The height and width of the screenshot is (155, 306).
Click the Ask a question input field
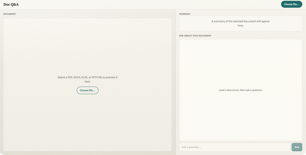(235, 147)
